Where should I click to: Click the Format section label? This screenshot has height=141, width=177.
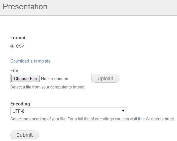18,38
